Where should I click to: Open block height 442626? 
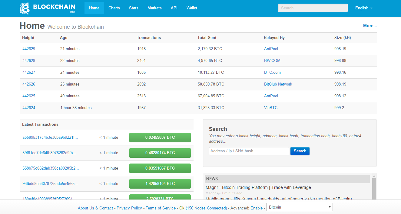pos(29,84)
